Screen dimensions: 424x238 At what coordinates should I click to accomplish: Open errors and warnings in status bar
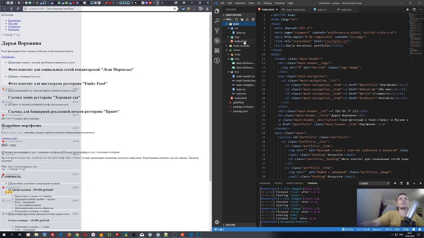tap(219, 229)
